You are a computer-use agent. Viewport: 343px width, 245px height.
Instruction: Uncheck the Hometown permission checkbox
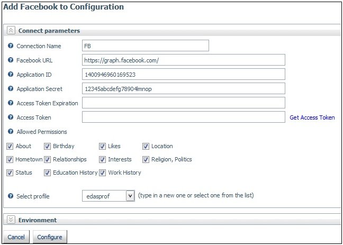[x=10, y=160]
